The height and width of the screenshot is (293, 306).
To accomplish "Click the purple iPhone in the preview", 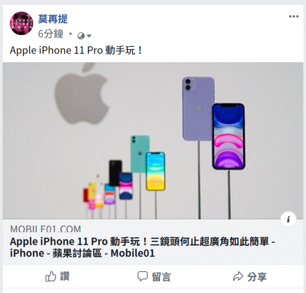I will coord(198,108).
